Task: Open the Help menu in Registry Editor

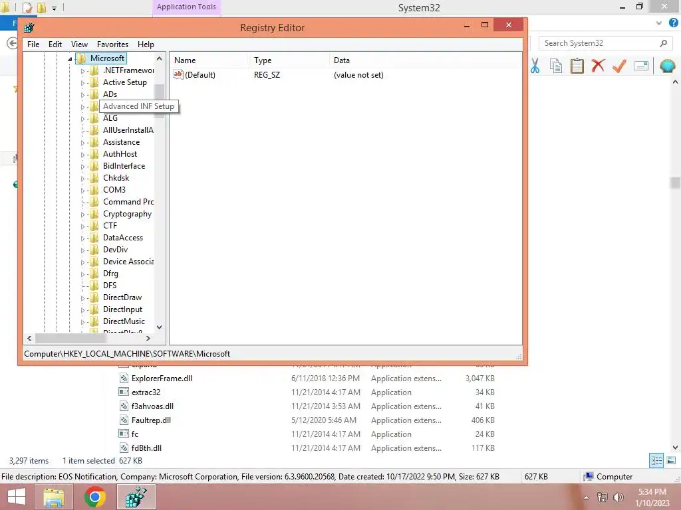Action: pos(146,44)
